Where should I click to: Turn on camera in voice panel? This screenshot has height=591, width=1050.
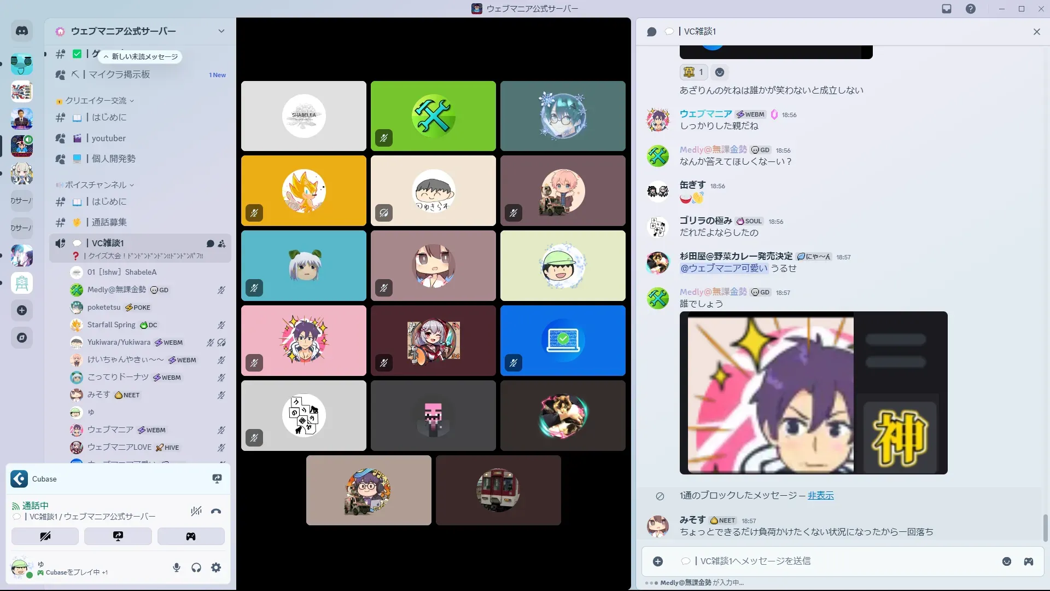click(x=45, y=536)
